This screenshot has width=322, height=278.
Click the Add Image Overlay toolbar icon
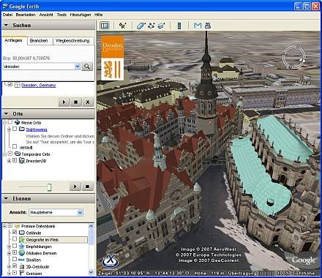161,26
